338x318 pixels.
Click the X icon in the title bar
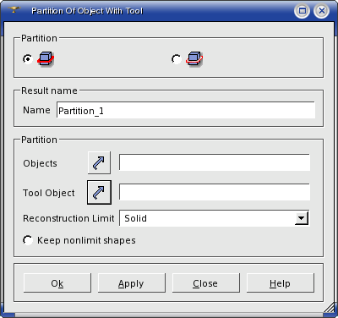click(x=322, y=11)
